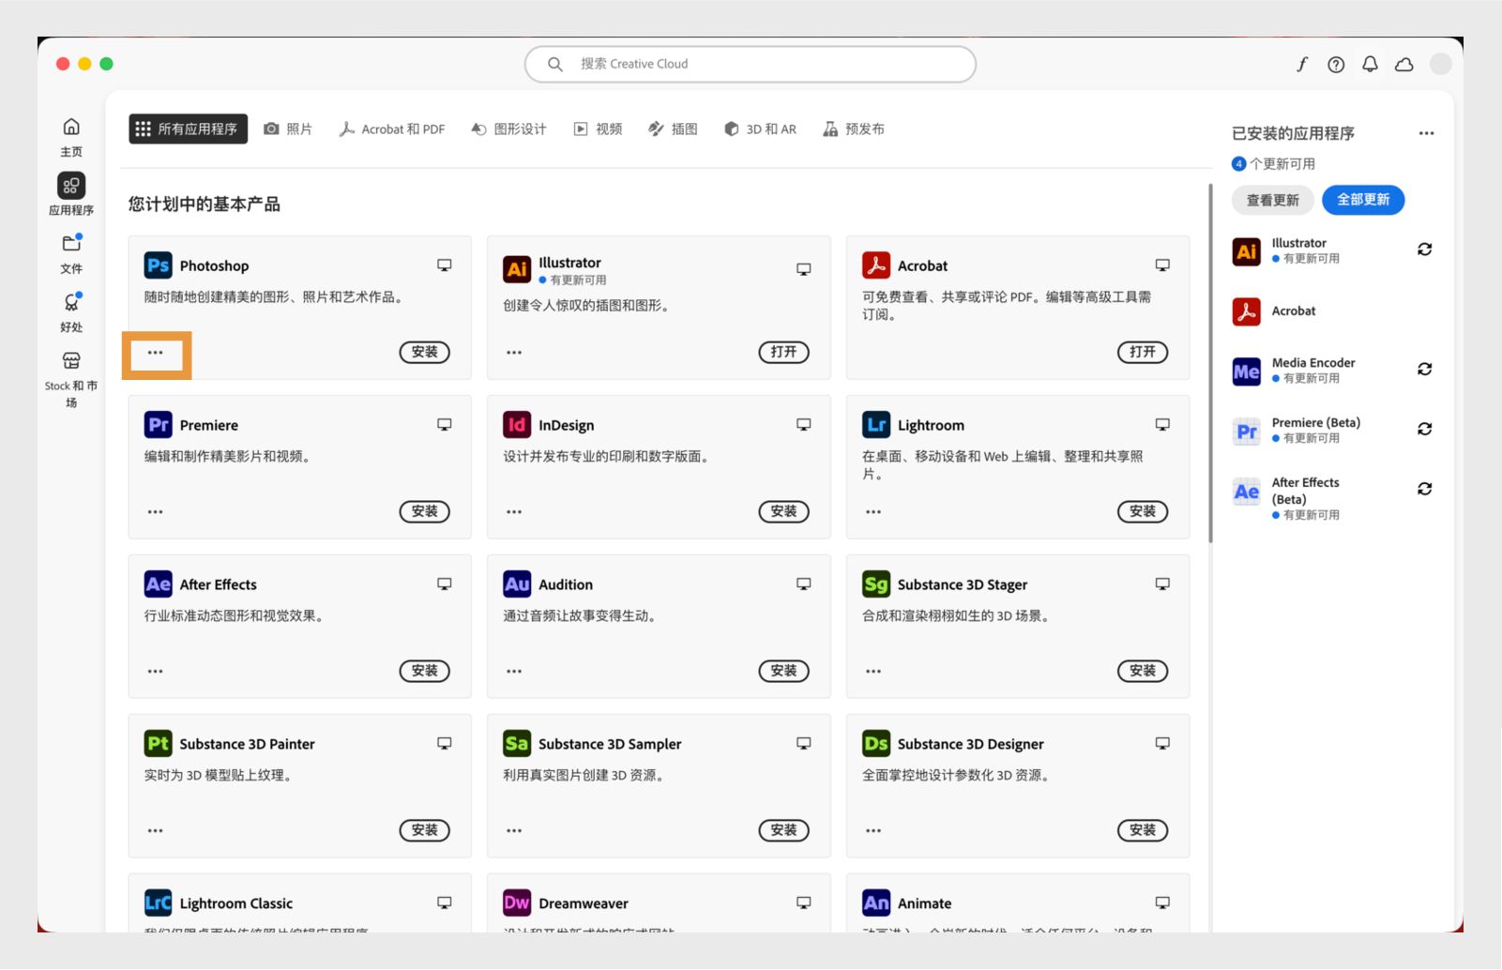Open more options for Photoshop card

point(156,353)
